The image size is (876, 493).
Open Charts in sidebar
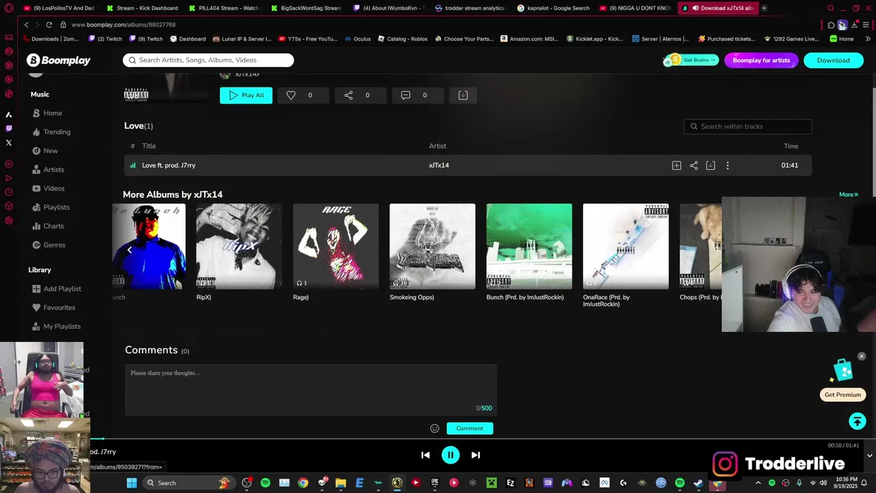48,226
